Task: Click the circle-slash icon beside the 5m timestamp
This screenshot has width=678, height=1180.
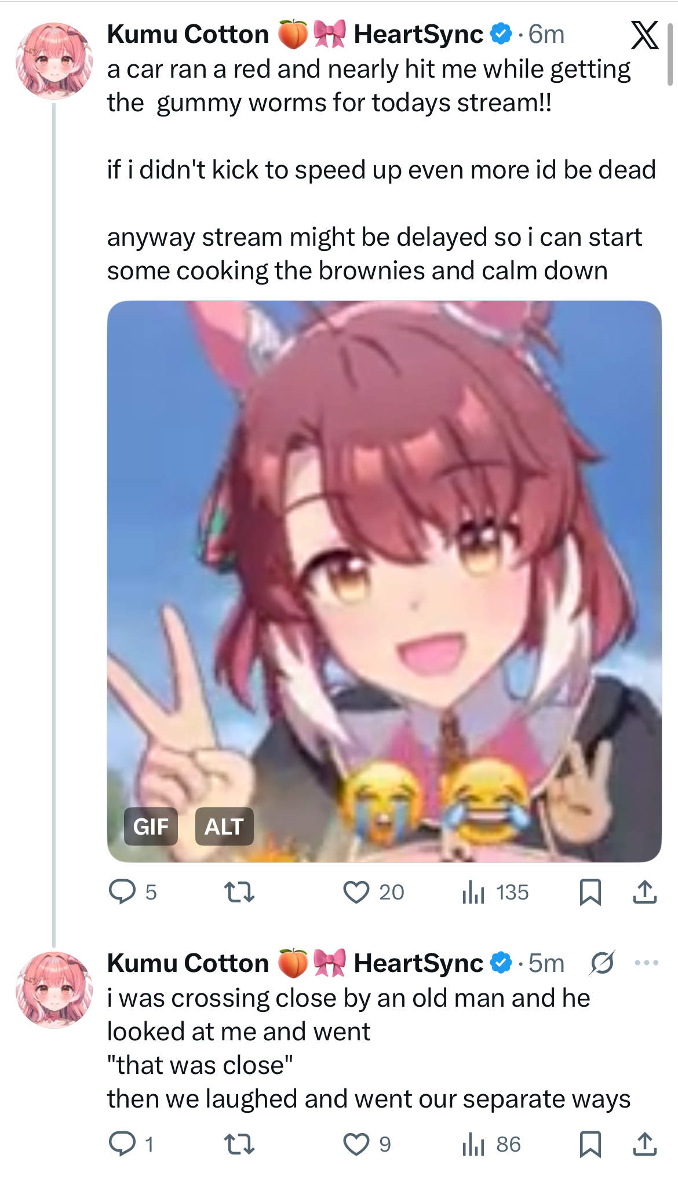Action: coord(602,963)
